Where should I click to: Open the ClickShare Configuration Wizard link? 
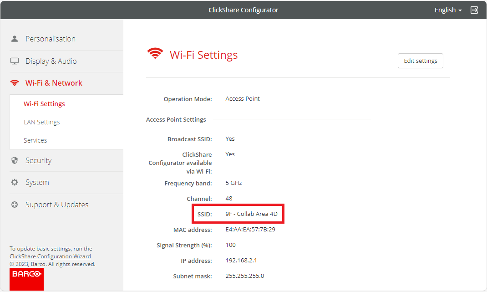point(50,256)
